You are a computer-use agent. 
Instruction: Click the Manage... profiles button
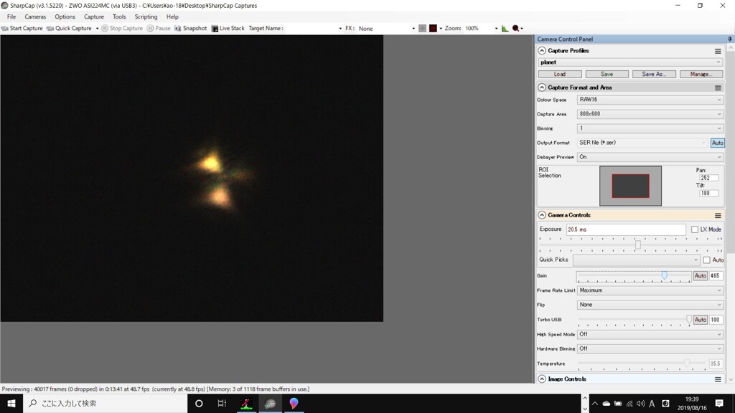point(701,75)
